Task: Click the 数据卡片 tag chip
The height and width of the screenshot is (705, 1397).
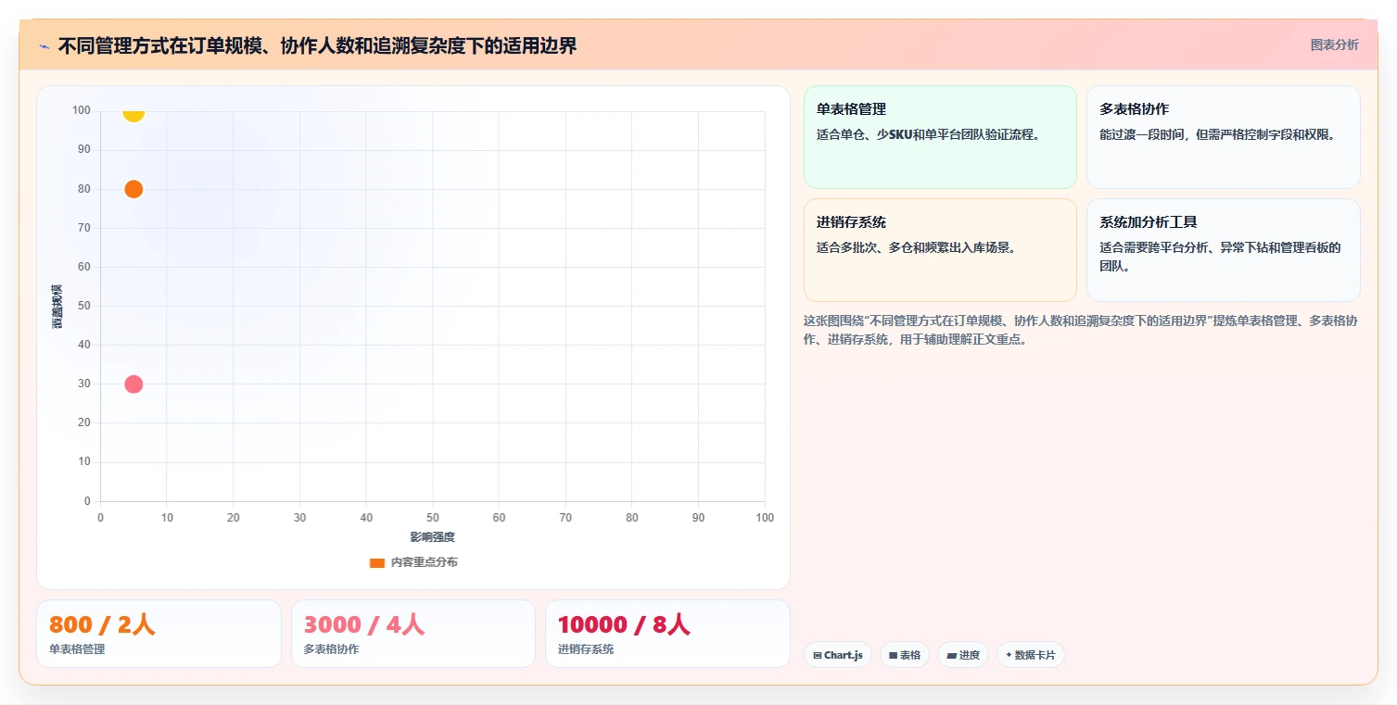Action: pyautogui.click(x=1030, y=655)
